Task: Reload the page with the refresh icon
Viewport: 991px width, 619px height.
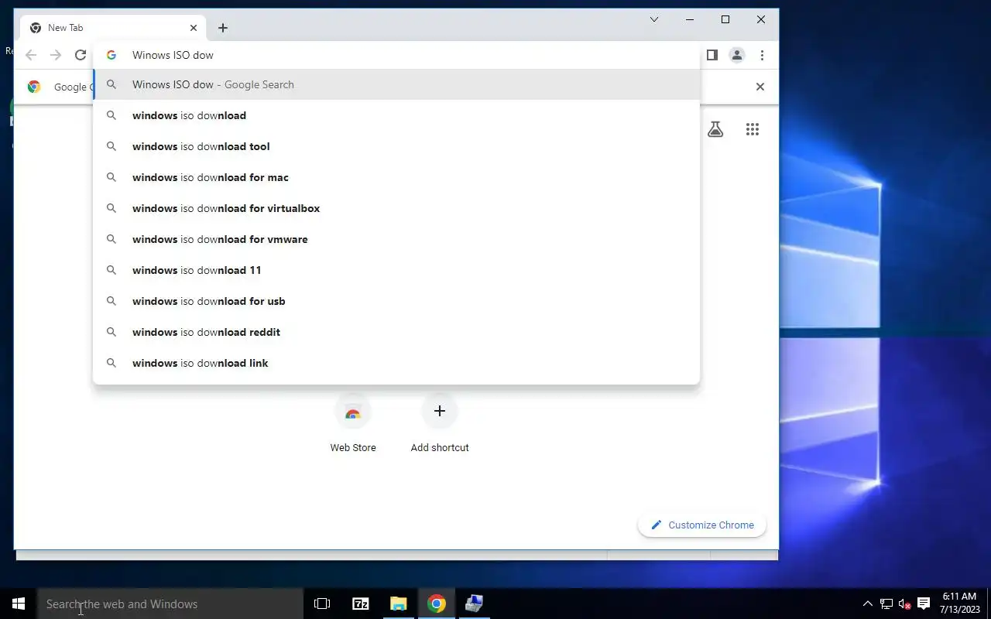Action: (81, 55)
